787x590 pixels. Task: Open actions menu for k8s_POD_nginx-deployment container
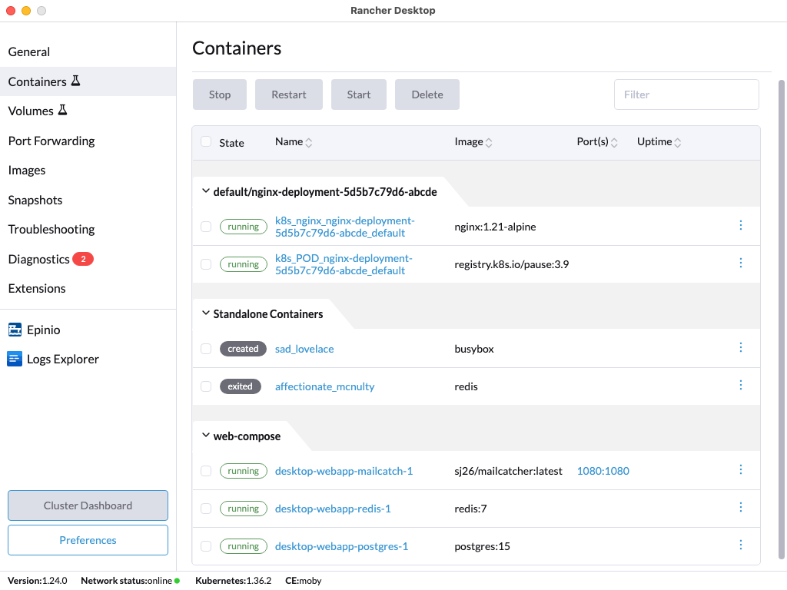point(741,263)
